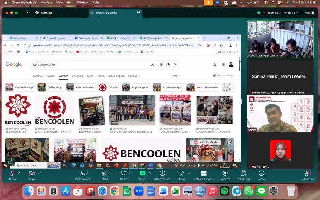320x200 pixels.
Task: Open Zoom Workplace menu in menu bar
Action: coord(24,3)
